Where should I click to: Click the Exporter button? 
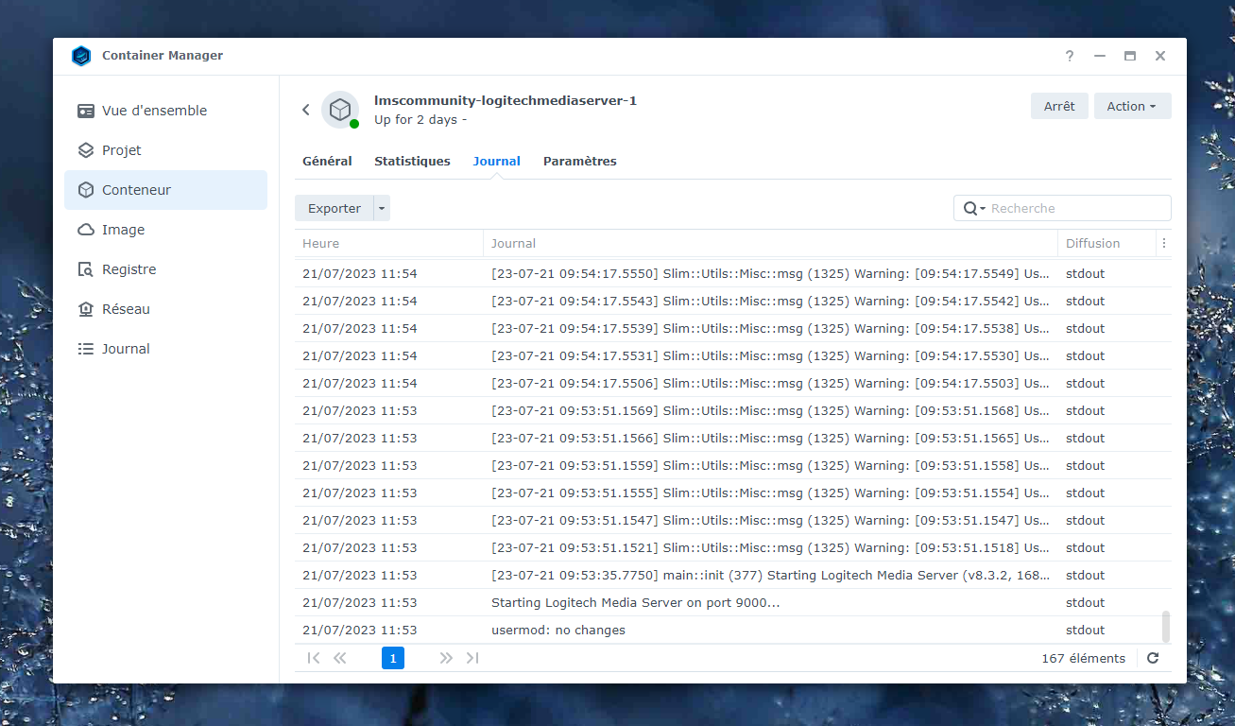coord(334,208)
